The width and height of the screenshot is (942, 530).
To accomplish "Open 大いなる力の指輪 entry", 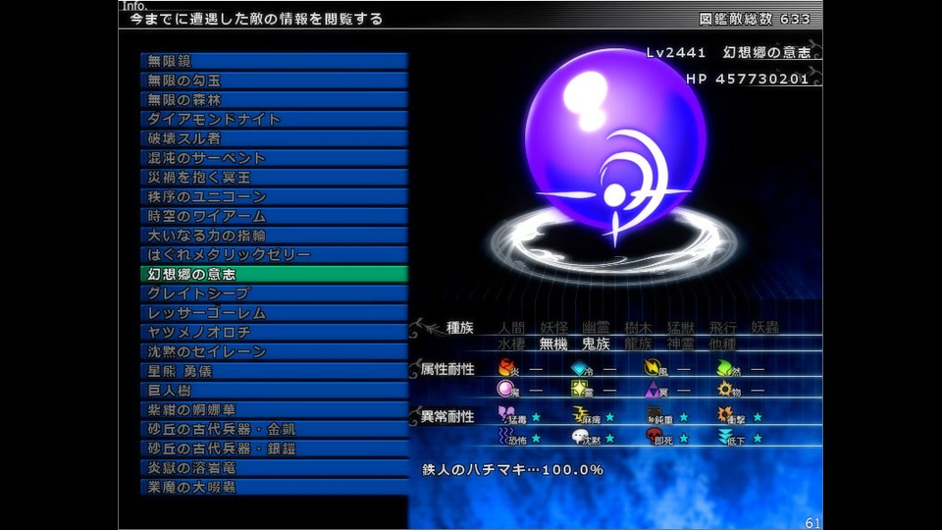I will tap(274, 235).
